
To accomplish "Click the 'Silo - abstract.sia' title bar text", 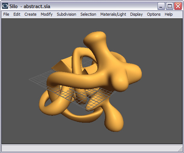I will tap(30, 6).
